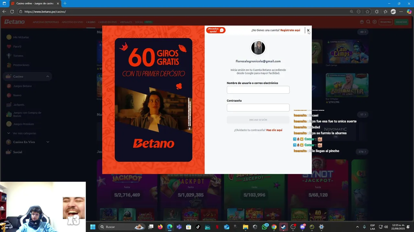Viewport: 414px width, 232px height.
Task: Open the search magnifier in Betano header
Action: click(x=368, y=22)
